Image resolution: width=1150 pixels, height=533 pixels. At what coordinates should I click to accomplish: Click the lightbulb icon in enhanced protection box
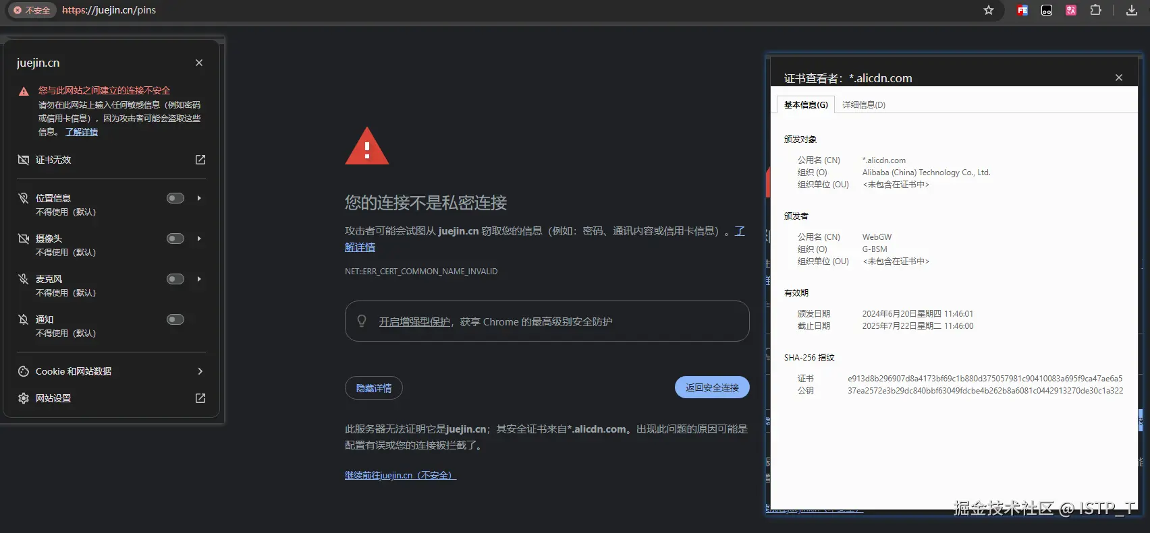click(362, 321)
